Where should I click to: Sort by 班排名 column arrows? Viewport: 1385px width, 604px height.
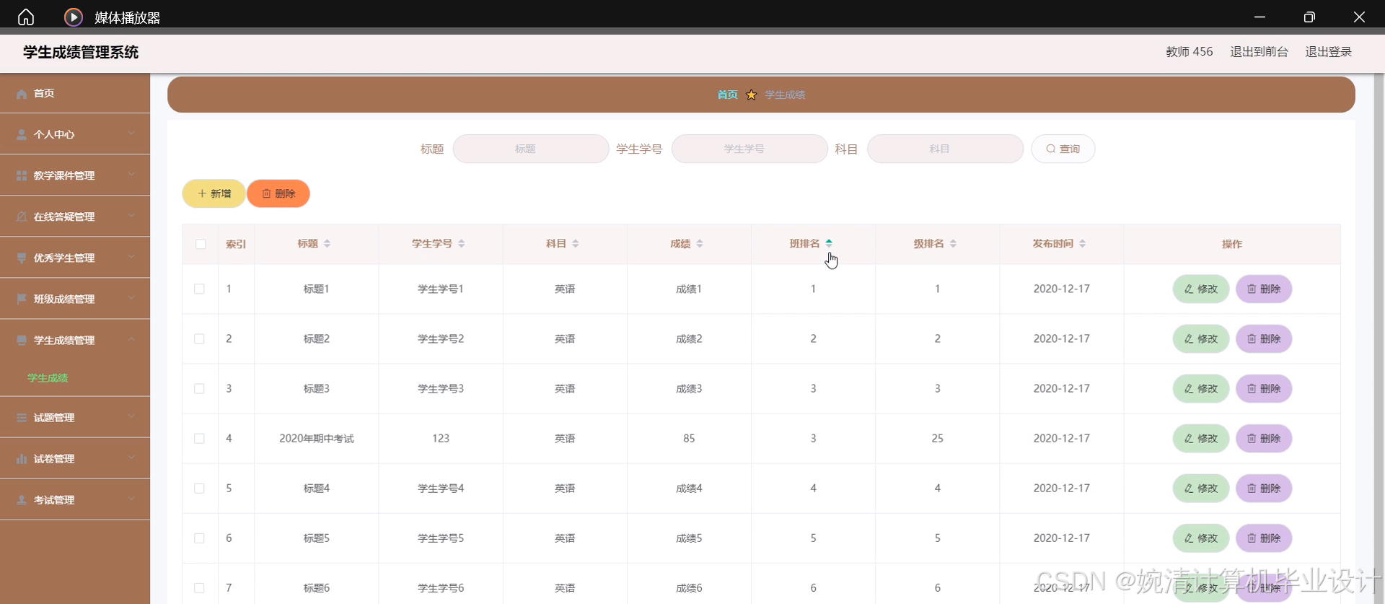(x=829, y=244)
